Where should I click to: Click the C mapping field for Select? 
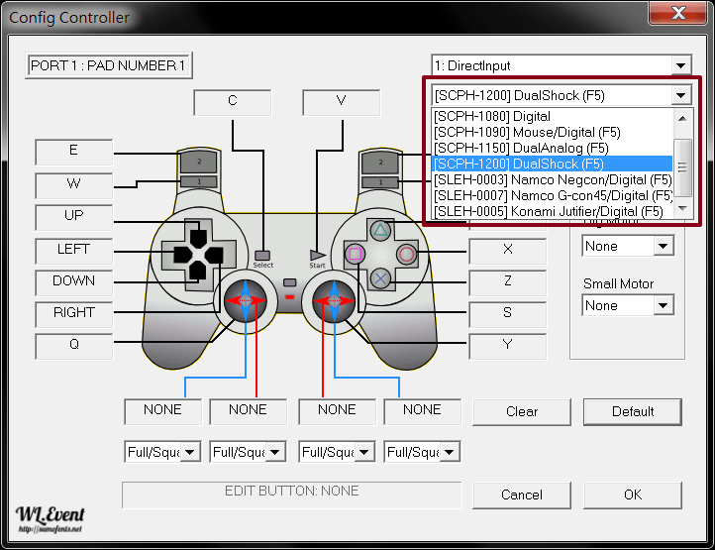tap(233, 103)
